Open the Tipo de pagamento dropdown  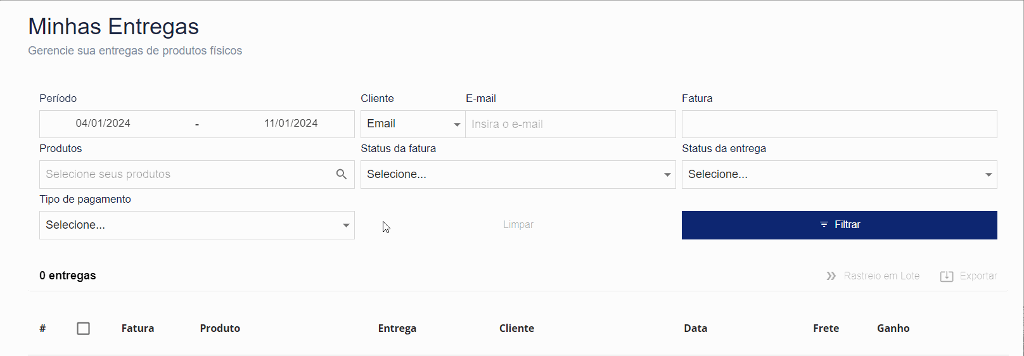(197, 225)
